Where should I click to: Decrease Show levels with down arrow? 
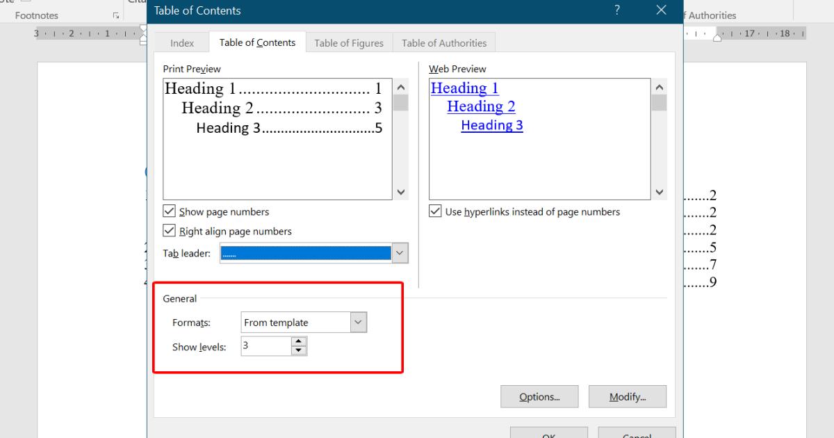point(299,350)
